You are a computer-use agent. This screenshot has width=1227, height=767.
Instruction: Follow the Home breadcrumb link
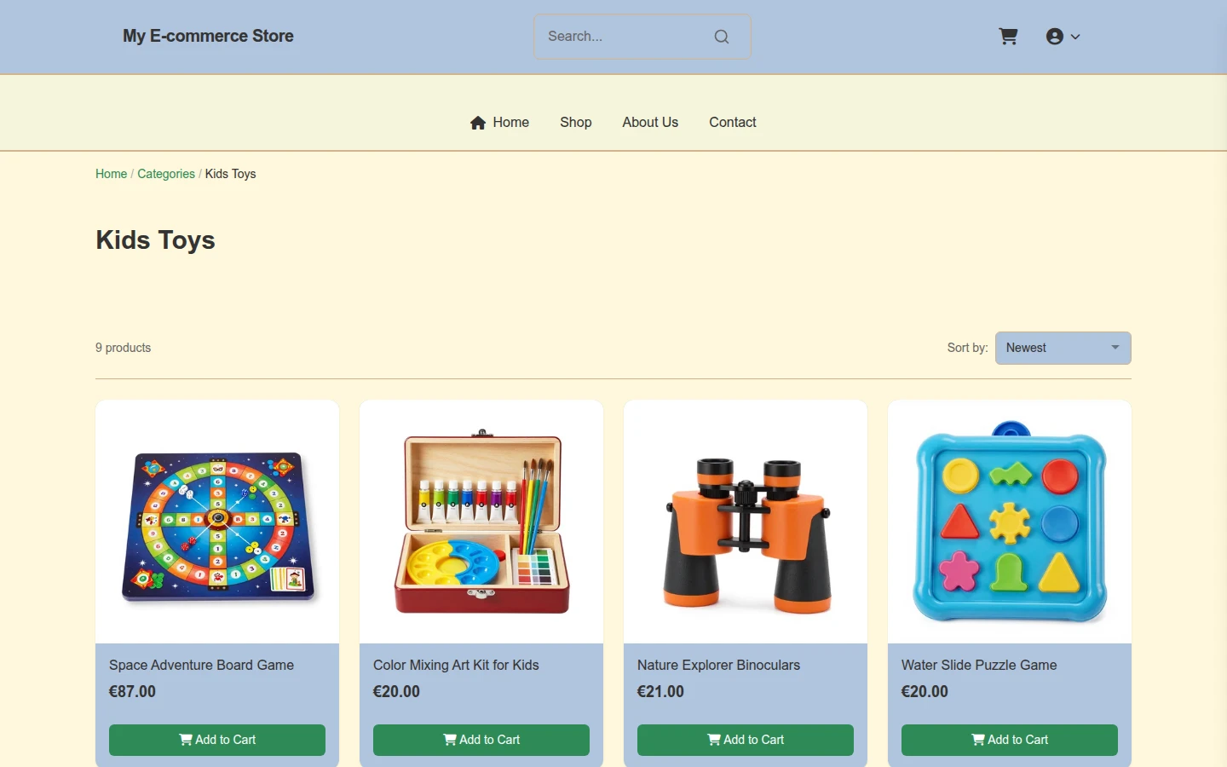pyautogui.click(x=111, y=174)
